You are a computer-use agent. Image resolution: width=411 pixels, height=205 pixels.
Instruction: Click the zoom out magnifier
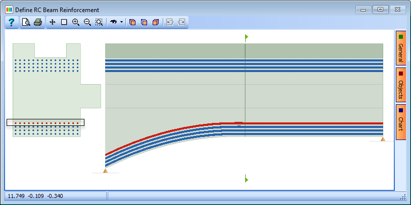pyautogui.click(x=87, y=22)
